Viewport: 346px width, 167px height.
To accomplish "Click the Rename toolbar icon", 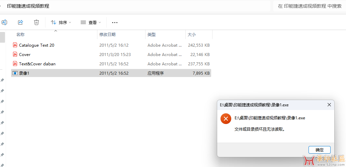I will (x=4, y=22).
